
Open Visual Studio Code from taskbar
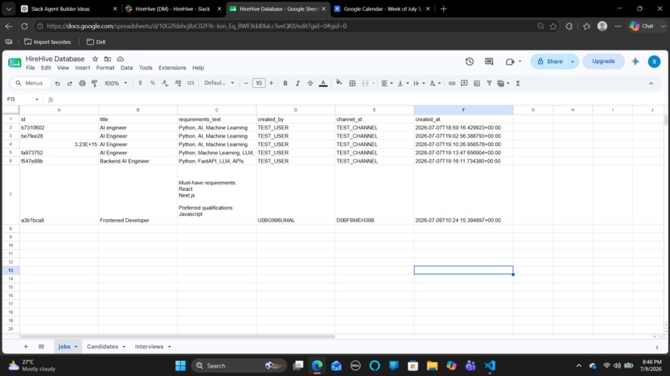[x=490, y=366]
